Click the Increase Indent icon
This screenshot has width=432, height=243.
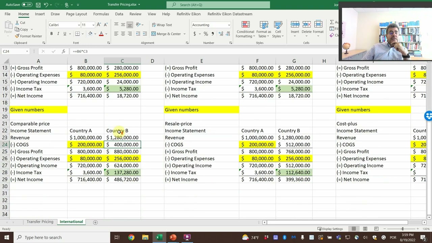145,34
